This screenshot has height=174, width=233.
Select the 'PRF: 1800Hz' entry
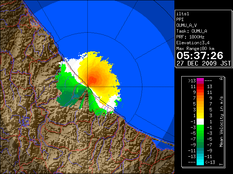tap(190, 37)
